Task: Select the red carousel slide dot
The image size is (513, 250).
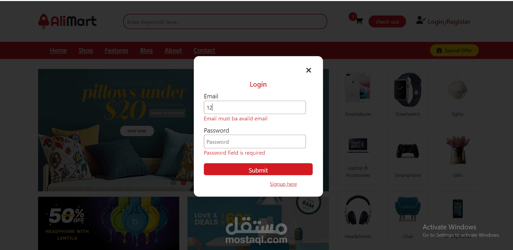Action: pyautogui.click(x=184, y=182)
